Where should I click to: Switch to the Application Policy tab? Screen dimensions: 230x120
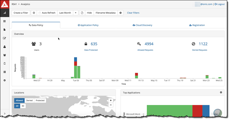point(88,25)
